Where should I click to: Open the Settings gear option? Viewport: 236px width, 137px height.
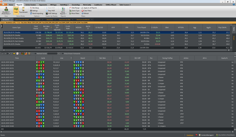[34, 11]
